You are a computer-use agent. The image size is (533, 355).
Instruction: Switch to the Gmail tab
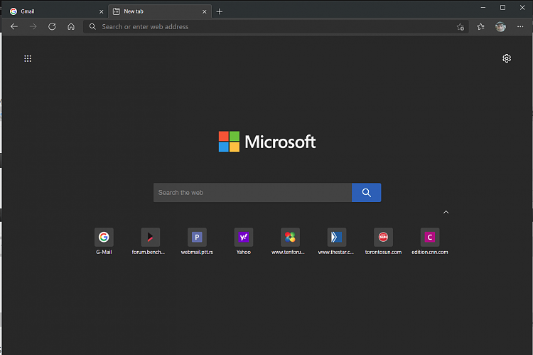pos(55,11)
